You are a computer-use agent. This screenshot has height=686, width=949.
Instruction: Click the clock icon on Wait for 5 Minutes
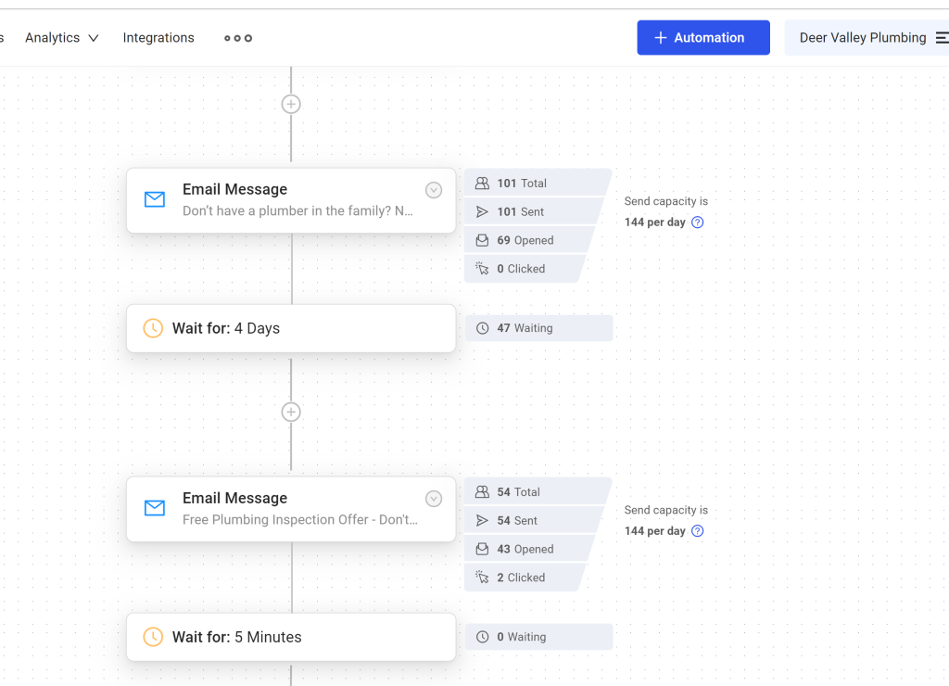click(153, 637)
